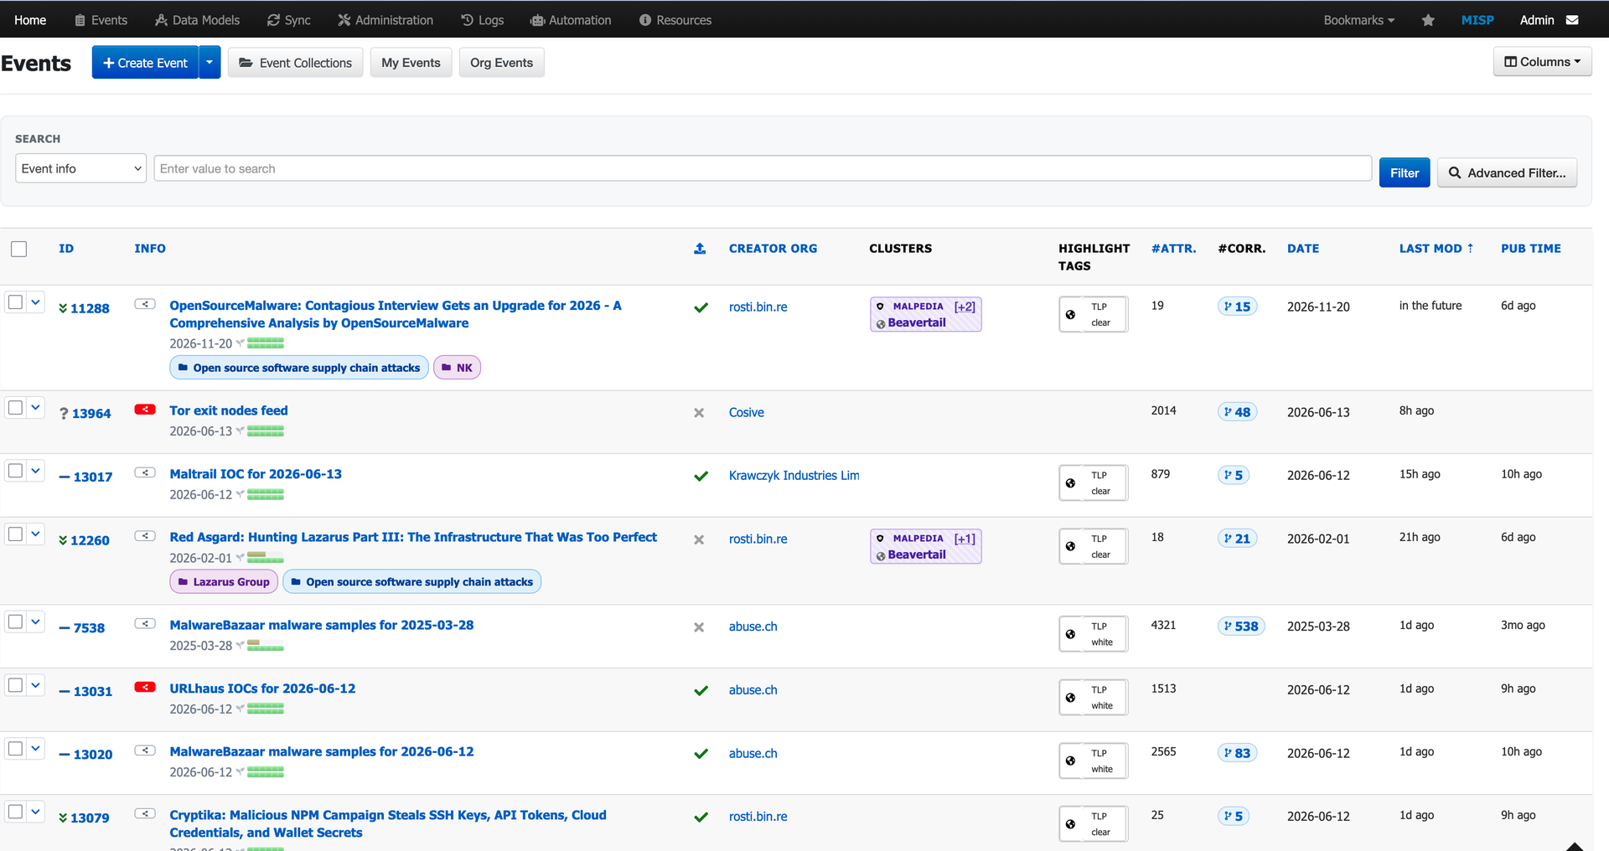Image resolution: width=1609 pixels, height=851 pixels.
Task: Open correlation badge 538 for MalwareBazaar event
Action: (1240, 626)
